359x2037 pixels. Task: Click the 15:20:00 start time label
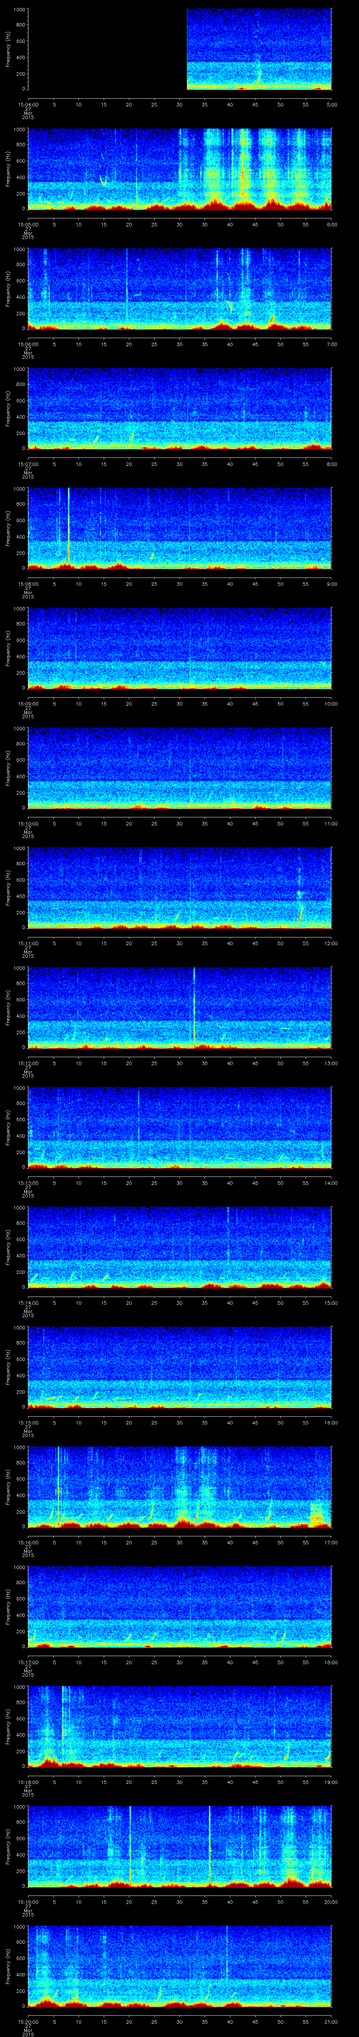[28, 2021]
